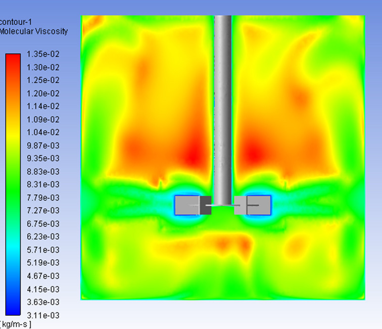Image resolution: width=382 pixels, height=329 pixels.
Task: Click the vertical color scale bar
Action: click(13, 184)
